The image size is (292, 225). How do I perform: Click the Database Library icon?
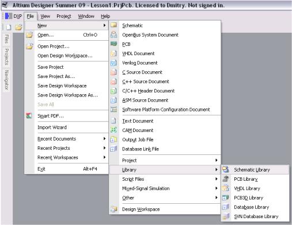tap(226, 207)
